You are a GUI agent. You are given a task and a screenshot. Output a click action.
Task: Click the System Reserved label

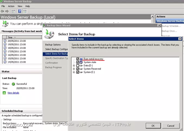(x=92, y=69)
